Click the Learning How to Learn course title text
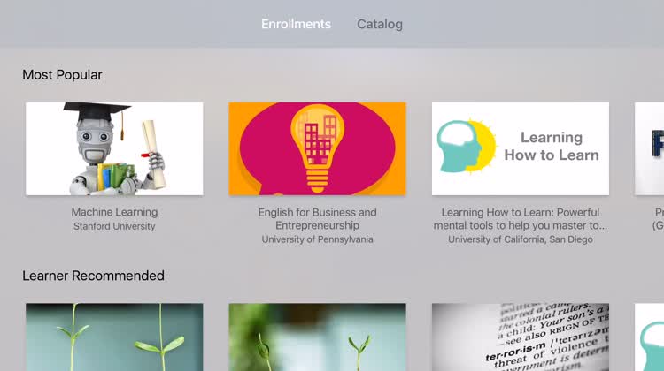The image size is (664, 371). click(x=520, y=219)
